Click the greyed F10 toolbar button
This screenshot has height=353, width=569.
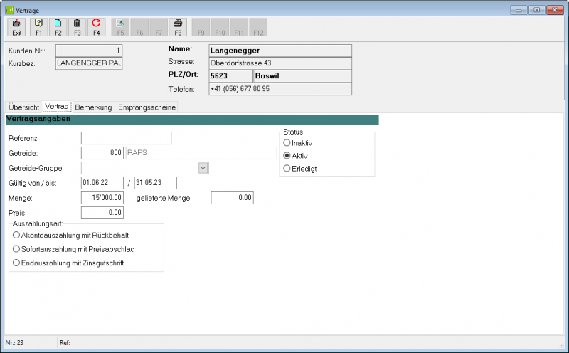pos(220,27)
